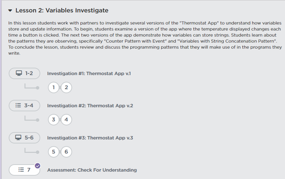Open Investigation #1: Thermostat App v.1
Viewport: 285px width, 179px height.
pos(89,73)
